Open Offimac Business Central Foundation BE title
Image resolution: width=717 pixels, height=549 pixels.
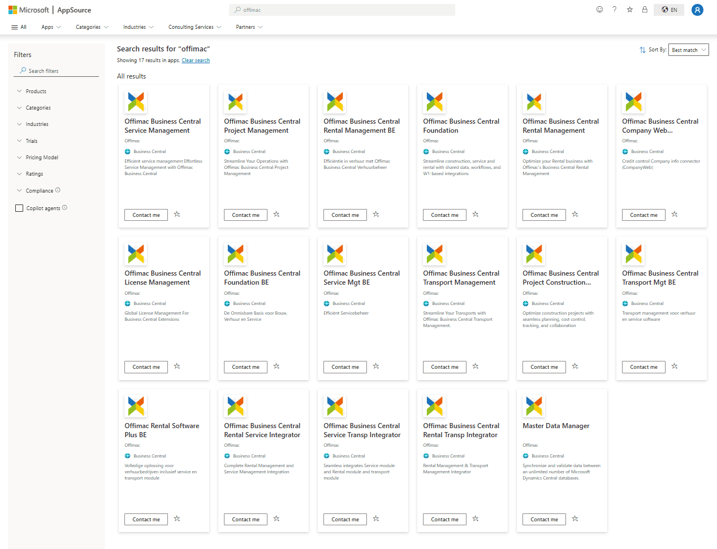point(262,278)
